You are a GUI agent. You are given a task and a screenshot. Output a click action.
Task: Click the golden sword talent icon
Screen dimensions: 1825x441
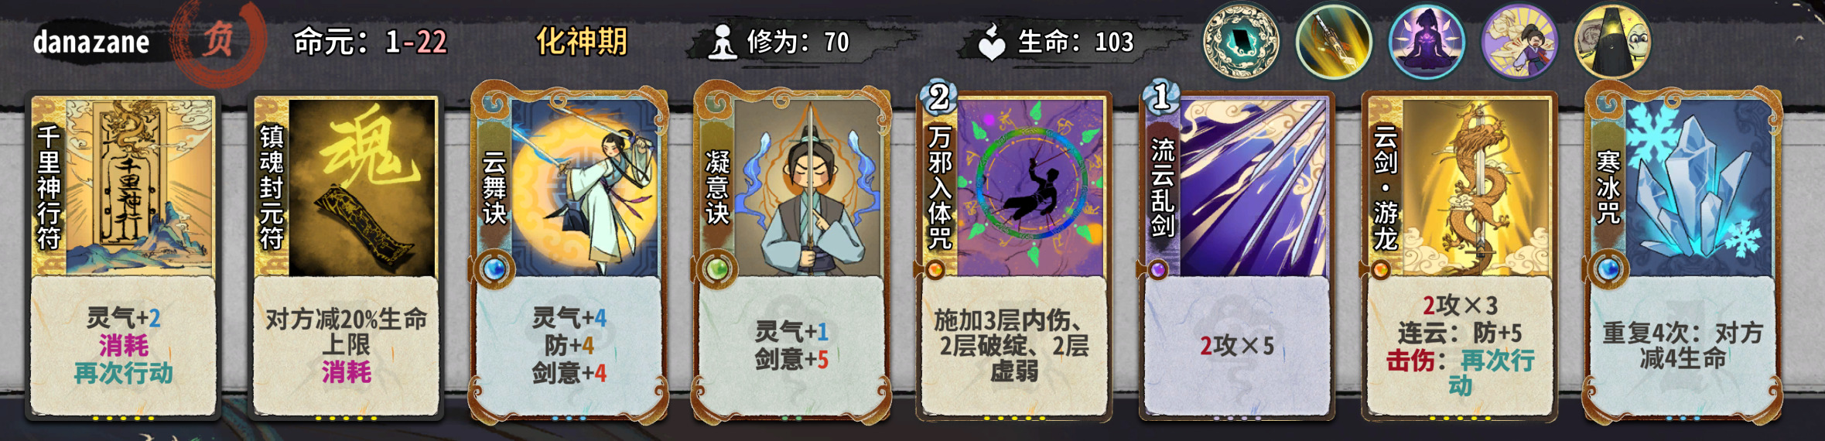point(1333,41)
